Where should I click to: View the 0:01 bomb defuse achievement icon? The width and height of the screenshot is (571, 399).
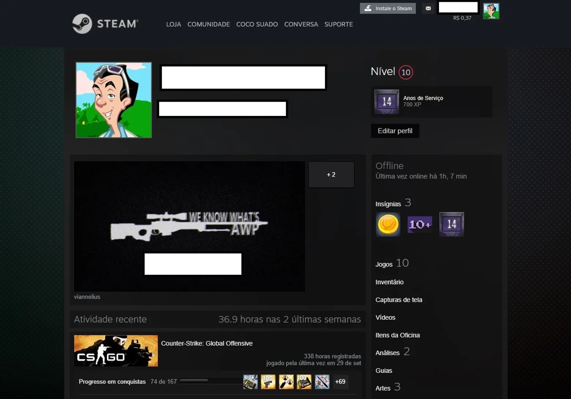tap(250, 382)
